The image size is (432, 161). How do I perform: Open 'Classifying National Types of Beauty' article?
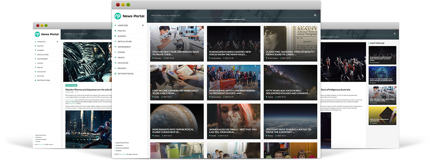click(290, 44)
